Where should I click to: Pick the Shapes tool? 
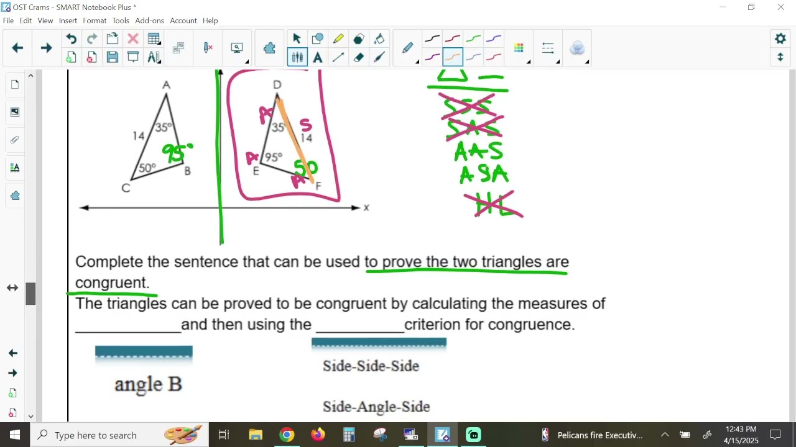click(x=317, y=39)
